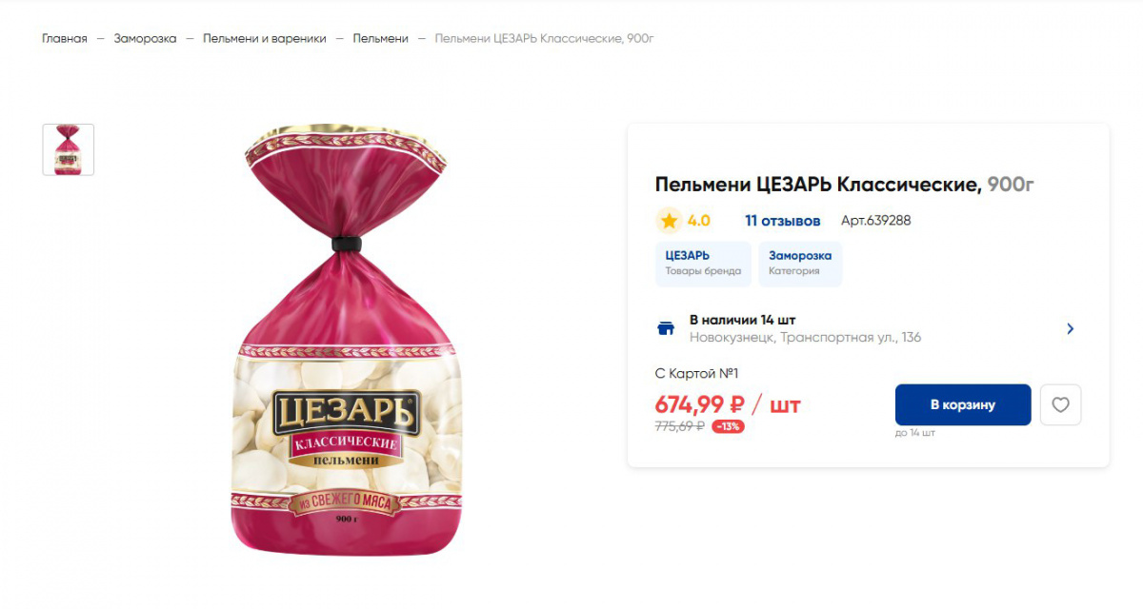Open Заморозка category tag

(800, 263)
